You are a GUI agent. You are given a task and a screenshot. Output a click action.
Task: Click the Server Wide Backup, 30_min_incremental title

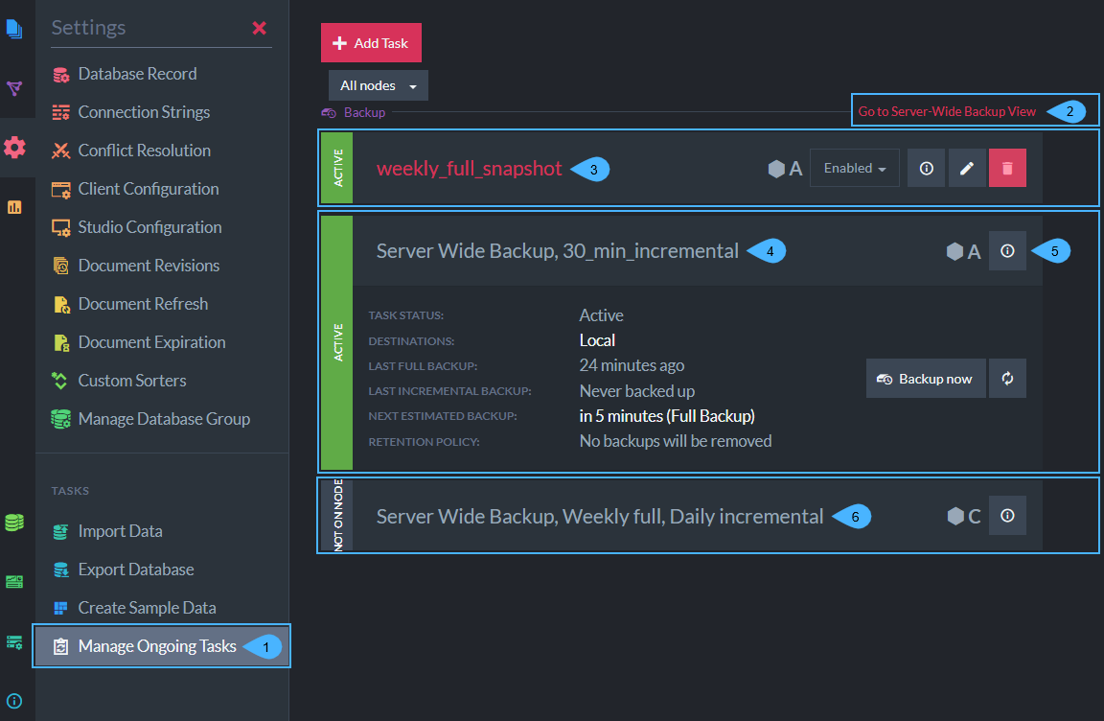click(557, 251)
